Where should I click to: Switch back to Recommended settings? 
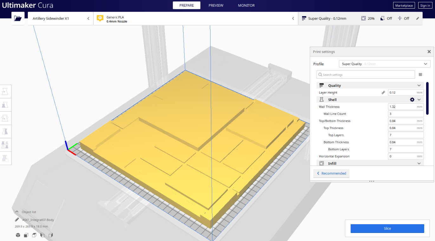click(x=331, y=173)
